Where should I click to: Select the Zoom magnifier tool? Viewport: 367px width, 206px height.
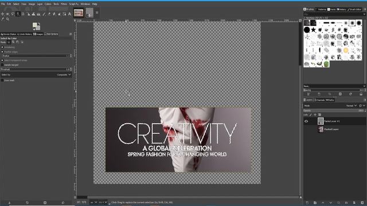tap(7, 19)
